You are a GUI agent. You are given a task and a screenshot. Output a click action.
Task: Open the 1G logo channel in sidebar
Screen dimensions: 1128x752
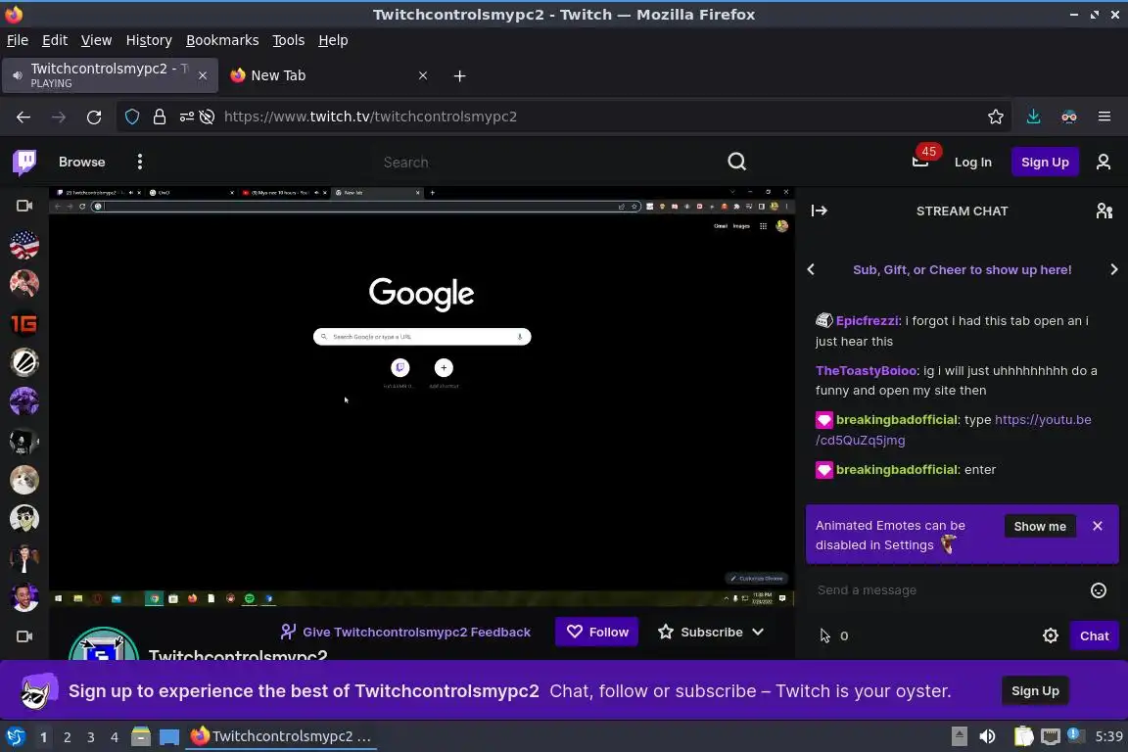tap(24, 324)
